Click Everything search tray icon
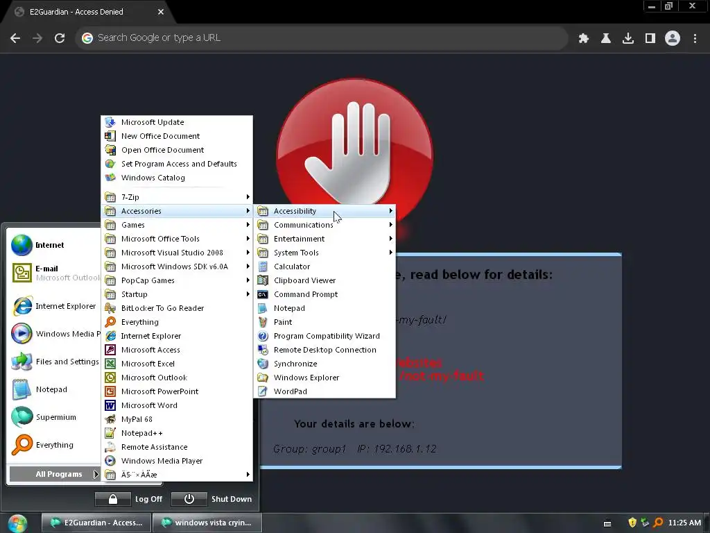Screen dimensions: 710x533 658,523
